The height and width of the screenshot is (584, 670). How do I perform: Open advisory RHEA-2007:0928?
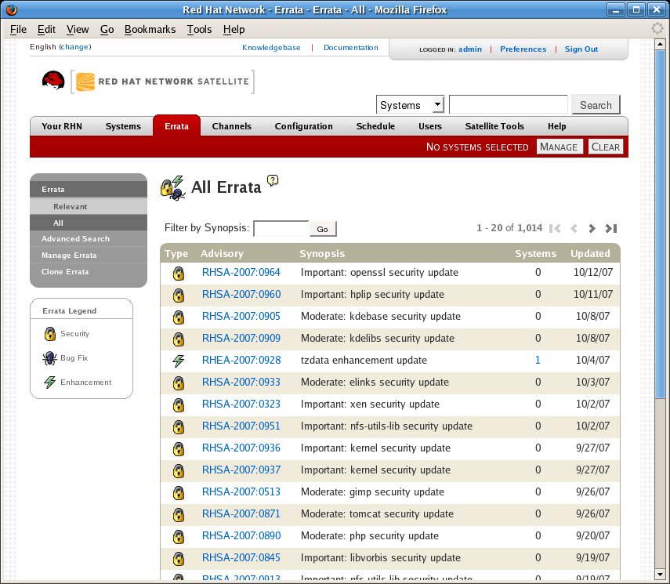click(241, 360)
